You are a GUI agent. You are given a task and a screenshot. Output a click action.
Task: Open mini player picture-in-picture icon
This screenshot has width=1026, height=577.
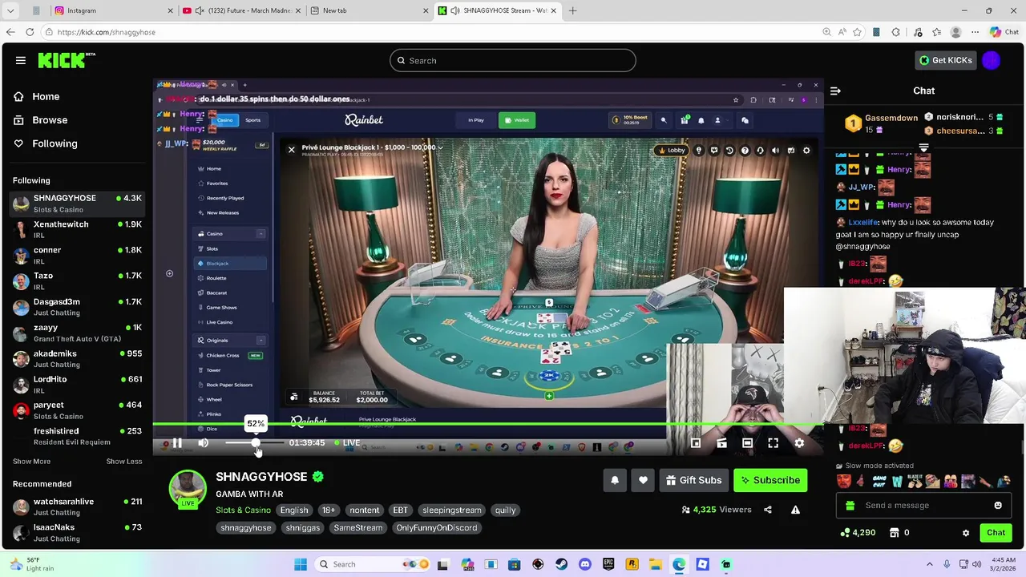click(x=696, y=443)
